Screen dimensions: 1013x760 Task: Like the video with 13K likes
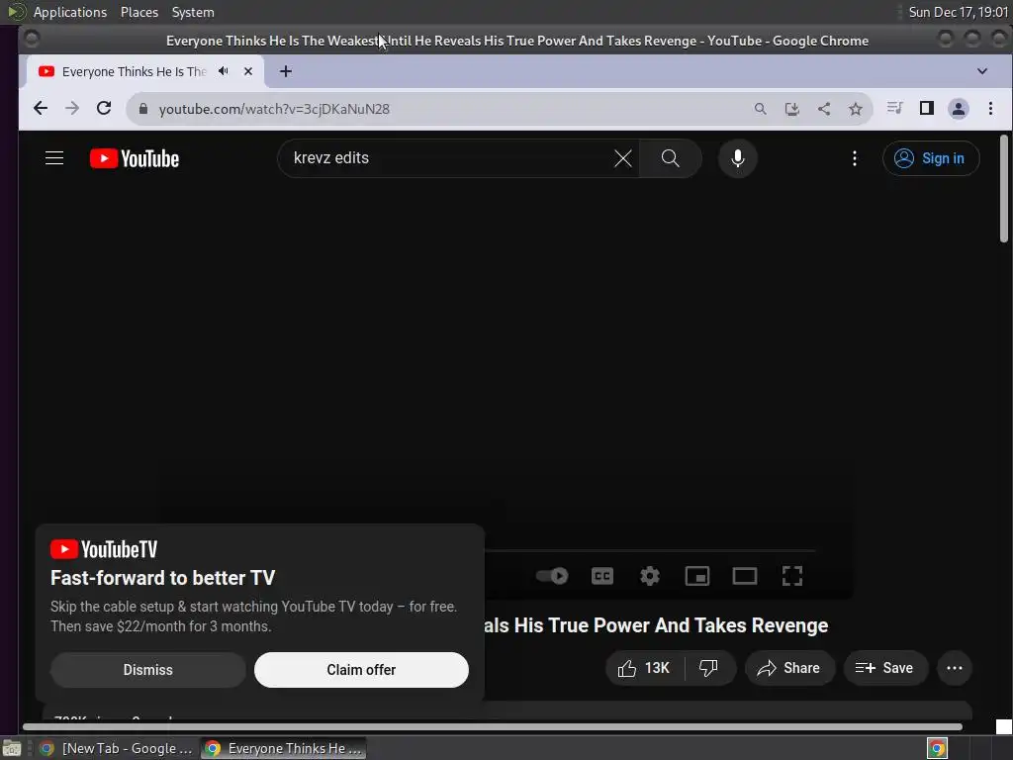(645, 668)
